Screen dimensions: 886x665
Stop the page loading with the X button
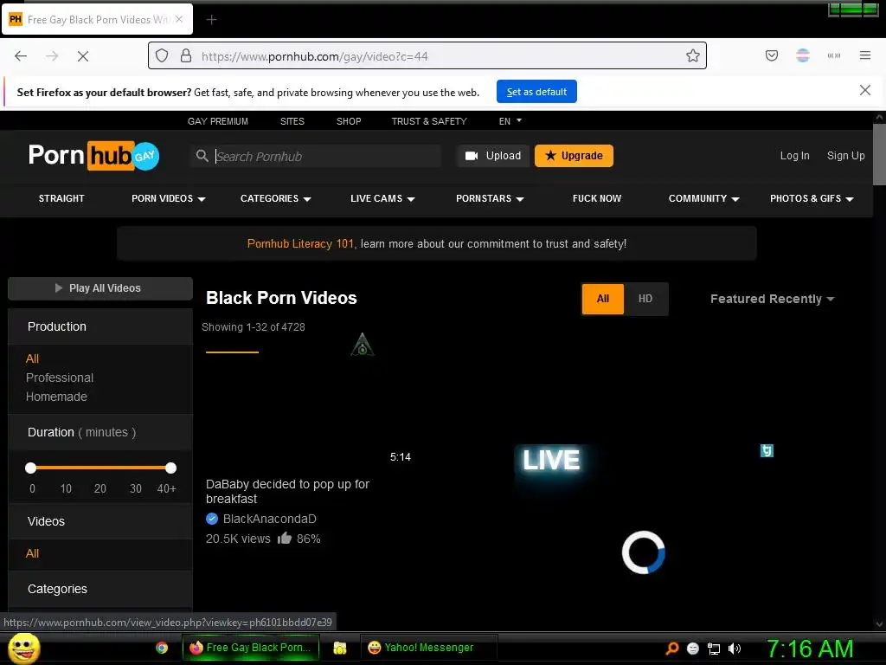[x=83, y=56]
